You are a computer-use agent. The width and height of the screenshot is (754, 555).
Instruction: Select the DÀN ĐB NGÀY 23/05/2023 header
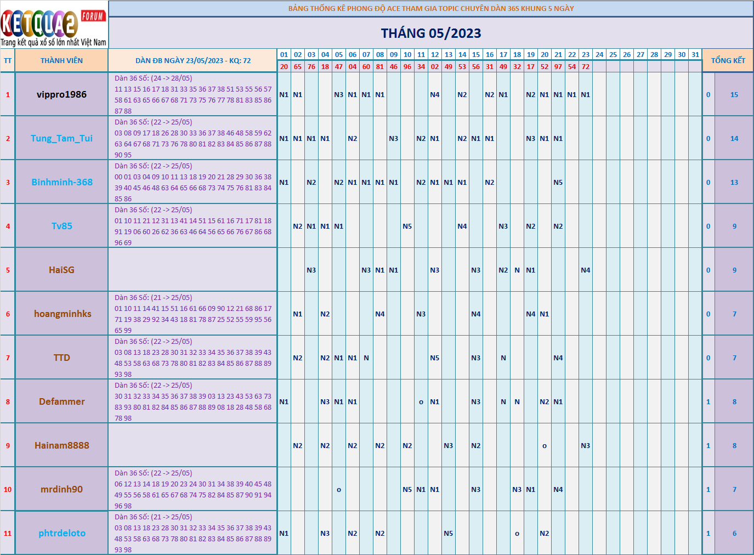[x=193, y=61]
